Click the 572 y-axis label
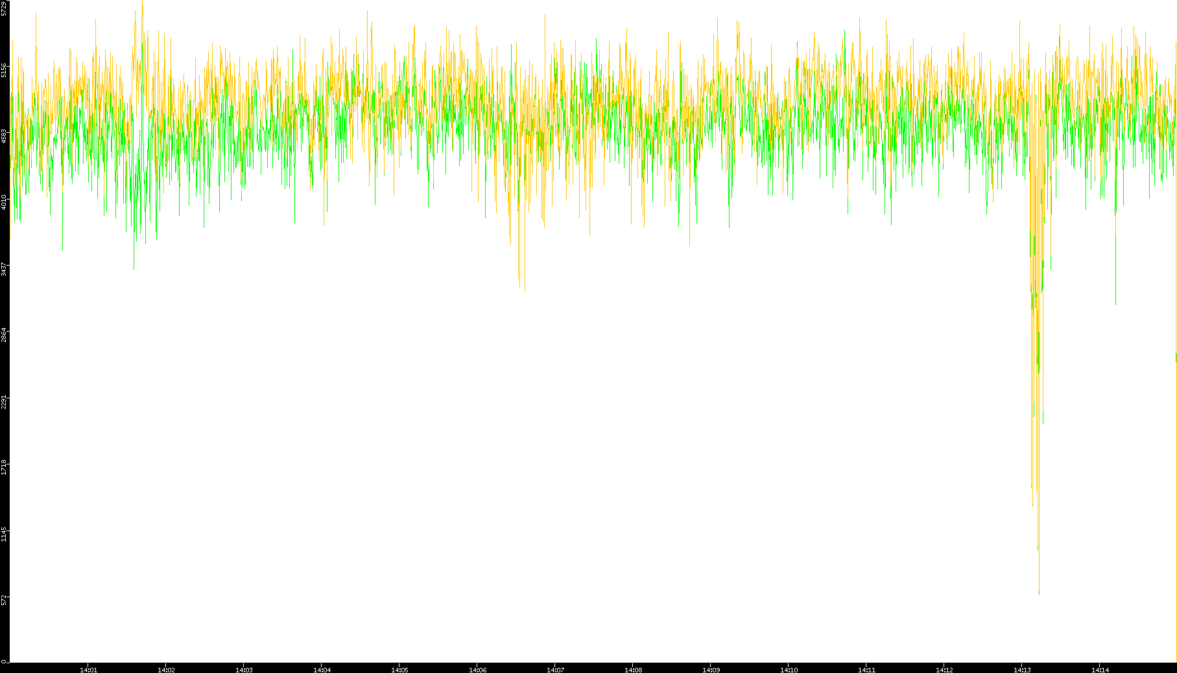 click(x=5, y=599)
